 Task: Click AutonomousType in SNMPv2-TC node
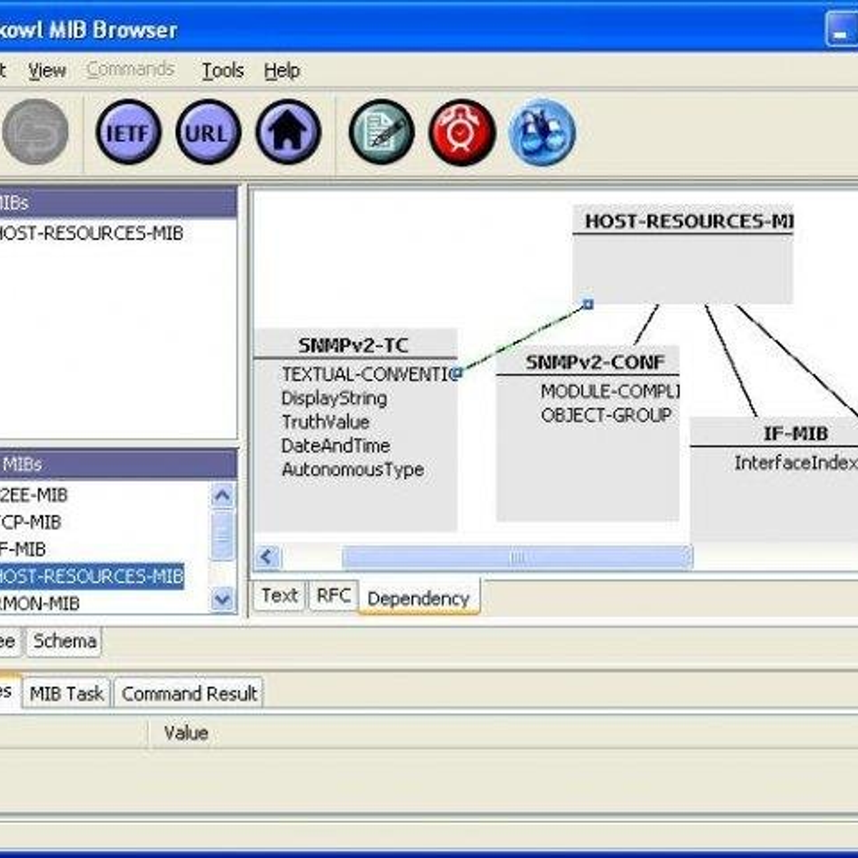[x=352, y=469]
